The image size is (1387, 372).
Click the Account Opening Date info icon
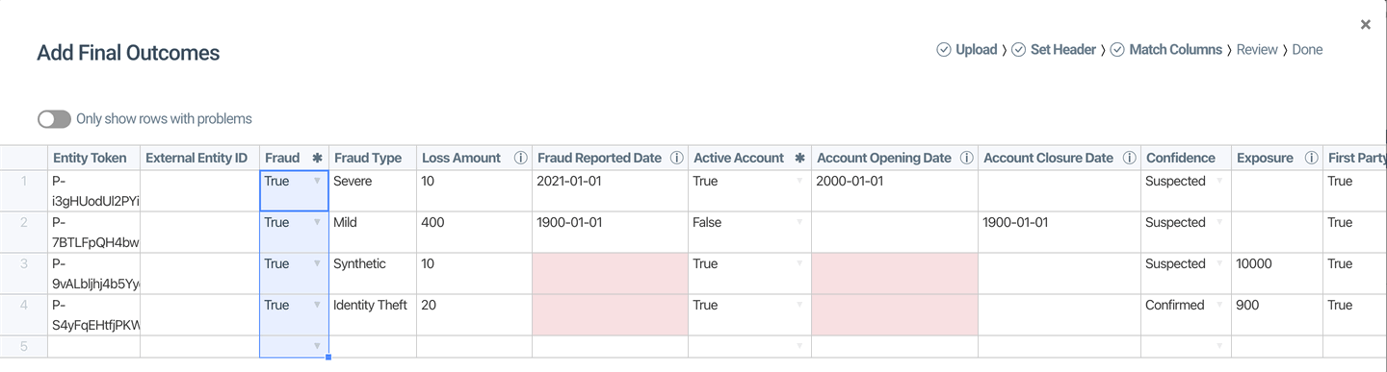coord(967,158)
